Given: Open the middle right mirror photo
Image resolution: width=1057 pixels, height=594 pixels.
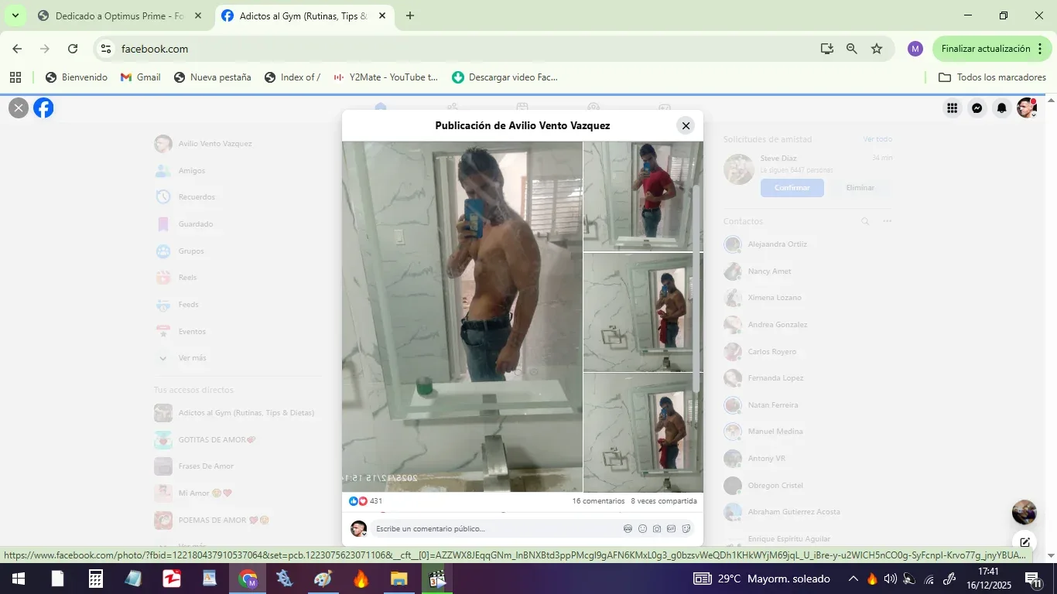Looking at the screenshot, I should tap(643, 312).
